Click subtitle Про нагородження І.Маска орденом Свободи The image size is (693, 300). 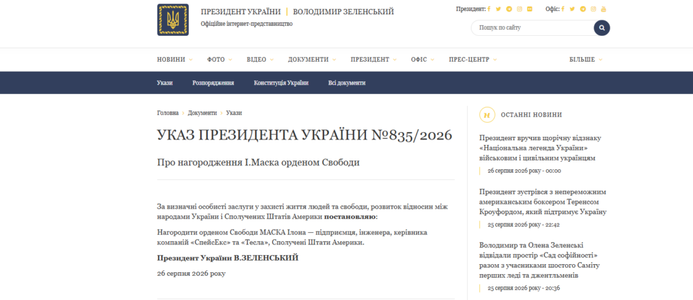click(x=259, y=163)
